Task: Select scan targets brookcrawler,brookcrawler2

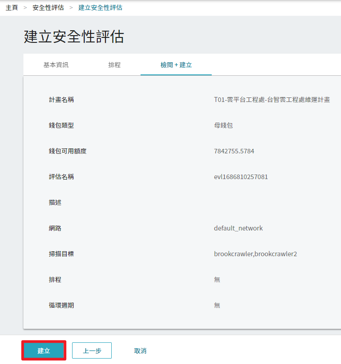Action: [x=255, y=254]
